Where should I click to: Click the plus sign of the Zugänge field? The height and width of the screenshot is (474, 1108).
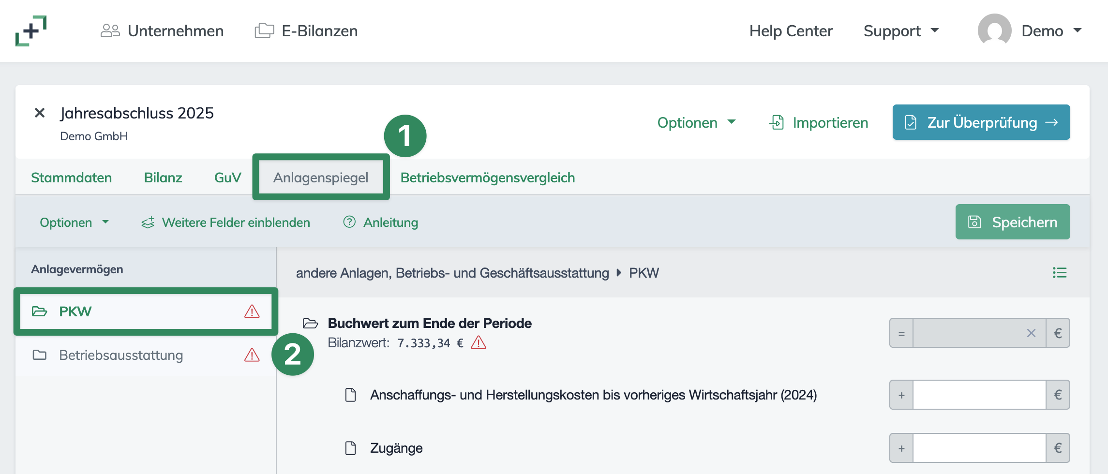(x=901, y=448)
